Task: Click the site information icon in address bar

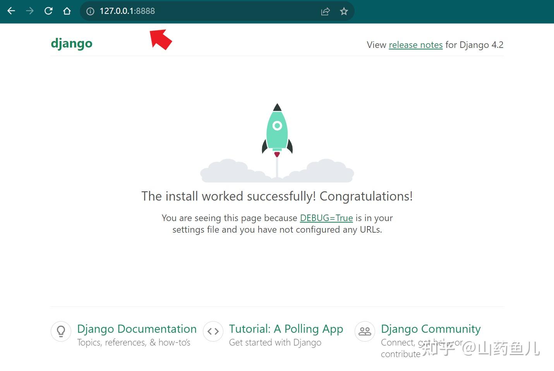Action: [x=90, y=11]
